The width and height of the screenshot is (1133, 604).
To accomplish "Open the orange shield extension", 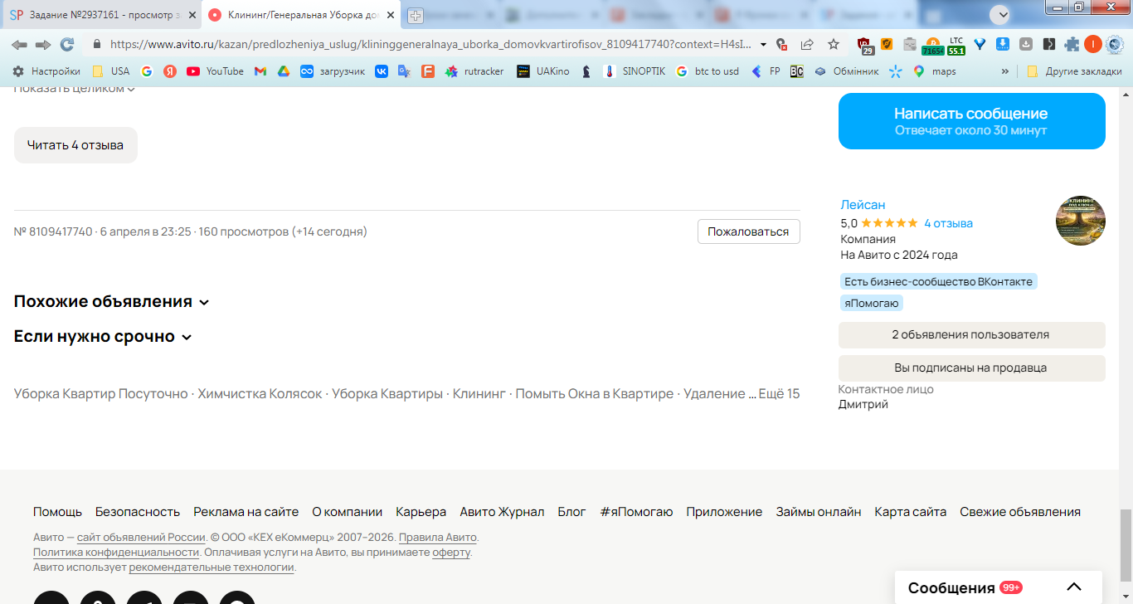I will click(887, 45).
